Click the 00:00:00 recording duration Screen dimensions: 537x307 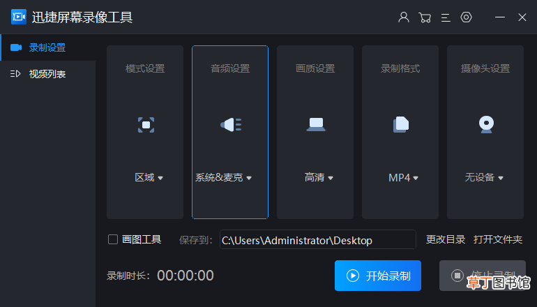pos(186,276)
